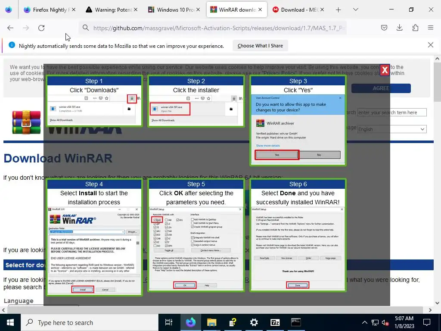The image size is (441, 331).
Task: Open Task View on the taskbar
Action: pyautogui.click(x=169, y=322)
